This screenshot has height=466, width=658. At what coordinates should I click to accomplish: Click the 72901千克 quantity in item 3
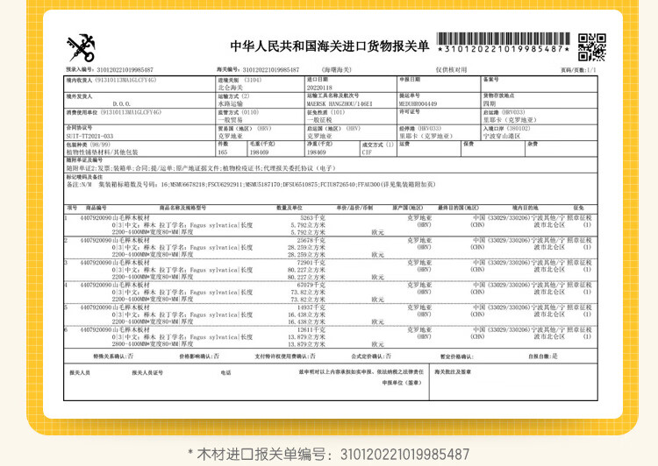pos(311,263)
